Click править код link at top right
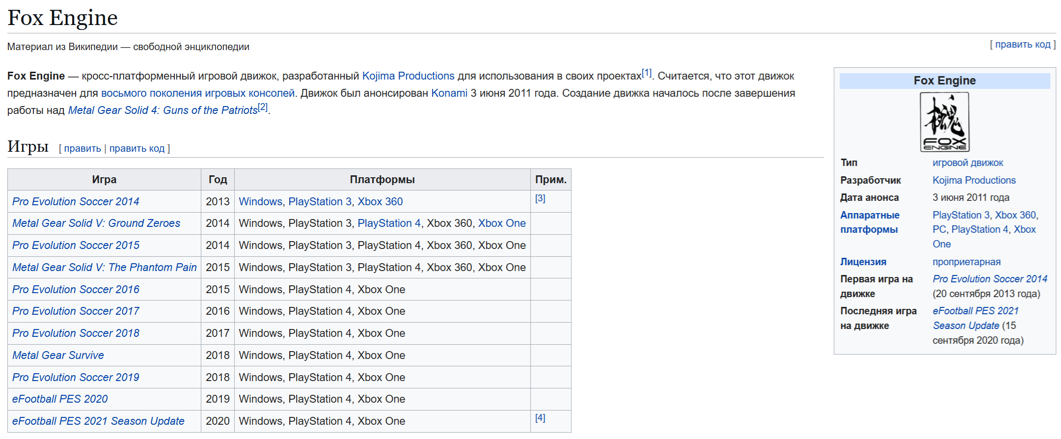 click(x=1023, y=45)
